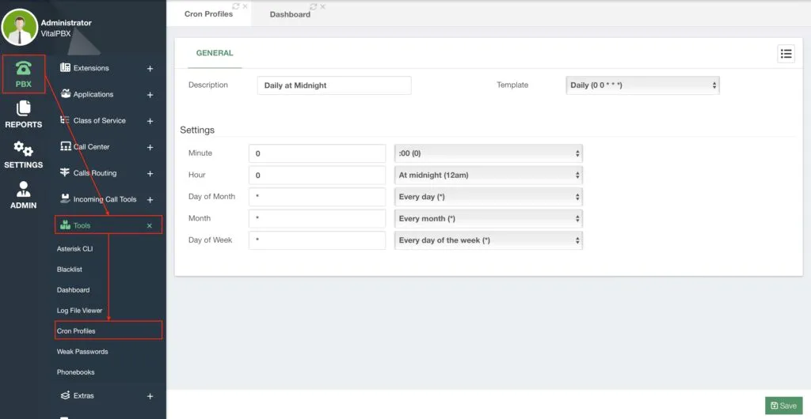This screenshot has width=811, height=419.
Task: Open the Template dropdown
Action: pyautogui.click(x=642, y=85)
